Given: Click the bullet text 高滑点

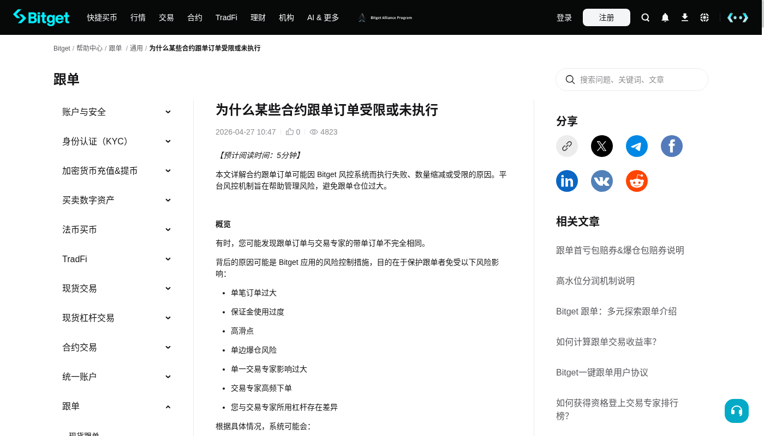Looking at the screenshot, I should pyautogui.click(x=242, y=331).
